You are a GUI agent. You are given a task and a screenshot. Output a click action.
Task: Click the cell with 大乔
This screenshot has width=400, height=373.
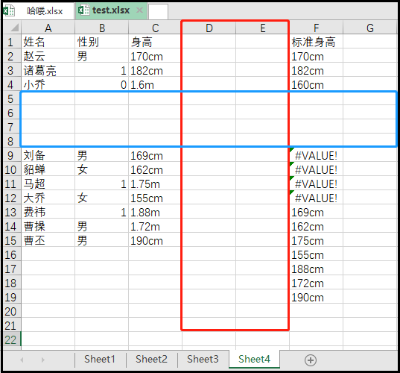[x=48, y=198]
